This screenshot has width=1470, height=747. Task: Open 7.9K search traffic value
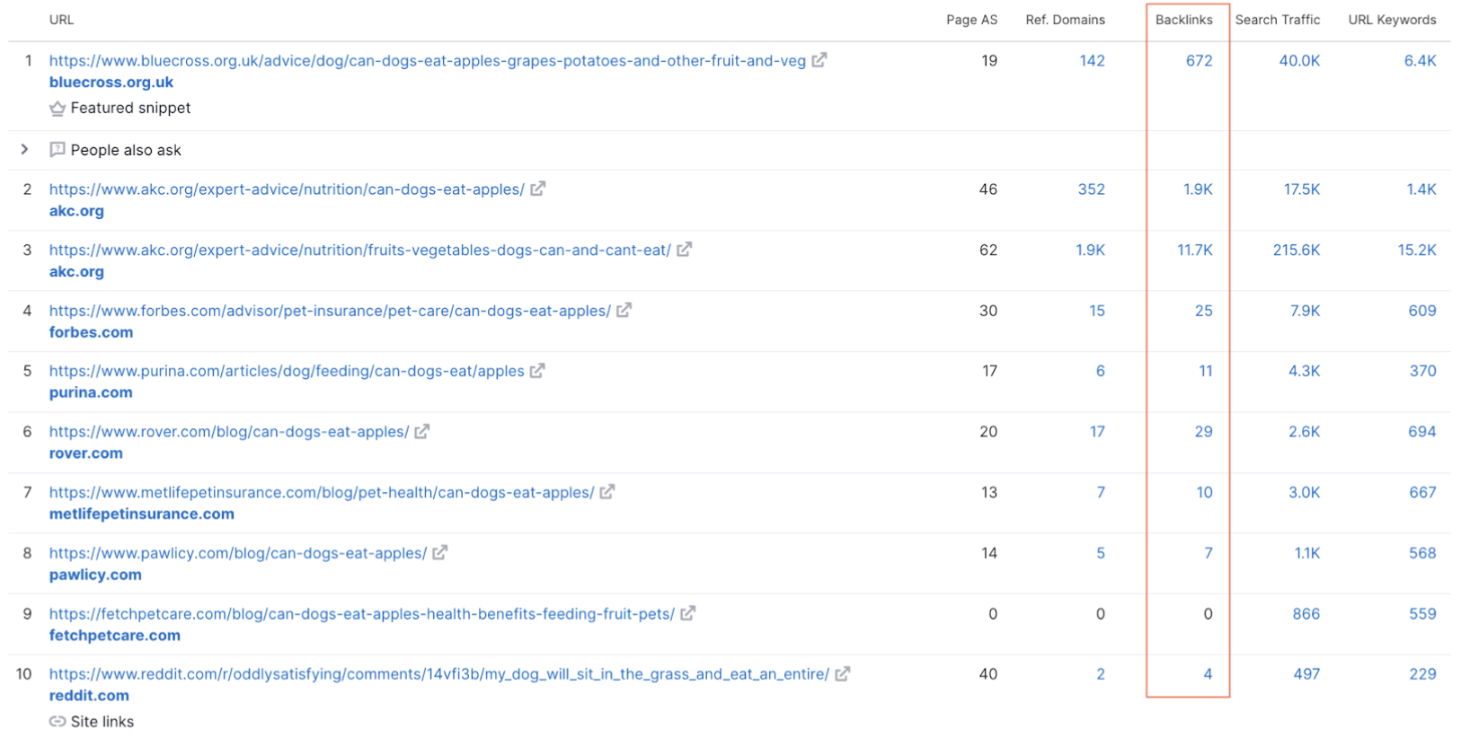pos(1305,311)
